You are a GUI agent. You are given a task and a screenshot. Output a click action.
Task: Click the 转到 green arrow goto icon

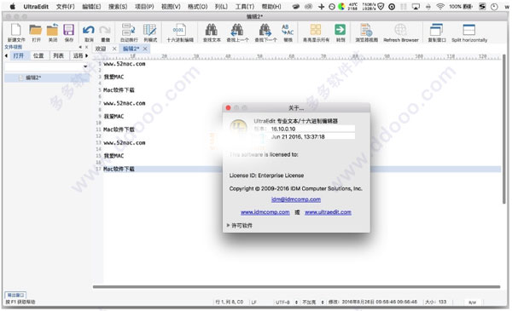pos(340,30)
